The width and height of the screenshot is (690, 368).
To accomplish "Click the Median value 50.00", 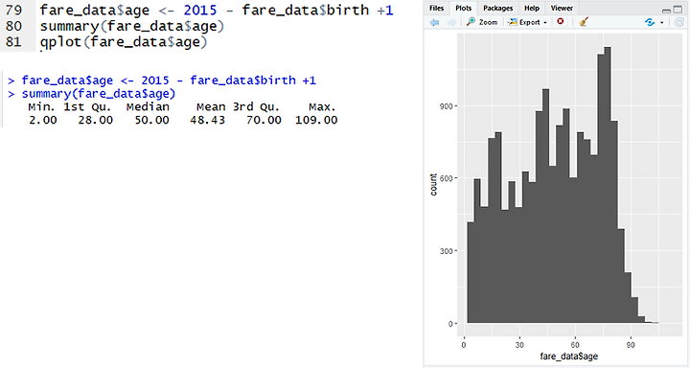I will [x=151, y=120].
